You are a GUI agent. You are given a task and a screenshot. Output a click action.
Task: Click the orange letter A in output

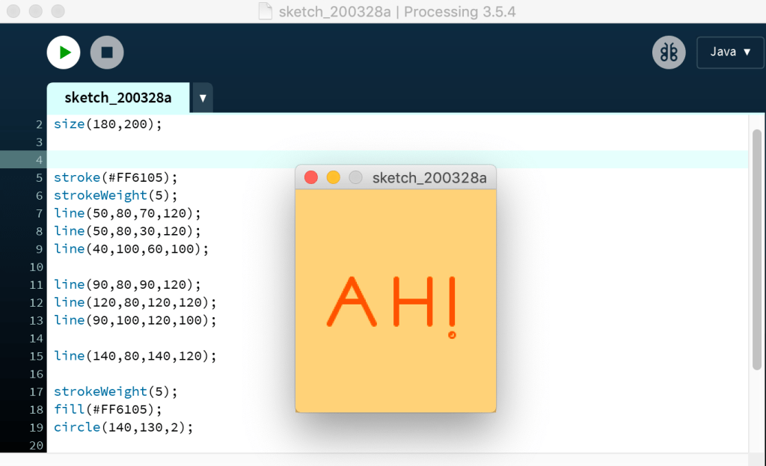[349, 301]
